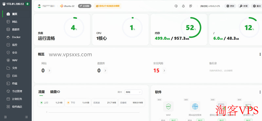Open the 网卡 所有 dropdown
This screenshot has width=262, height=121.
point(133,92)
